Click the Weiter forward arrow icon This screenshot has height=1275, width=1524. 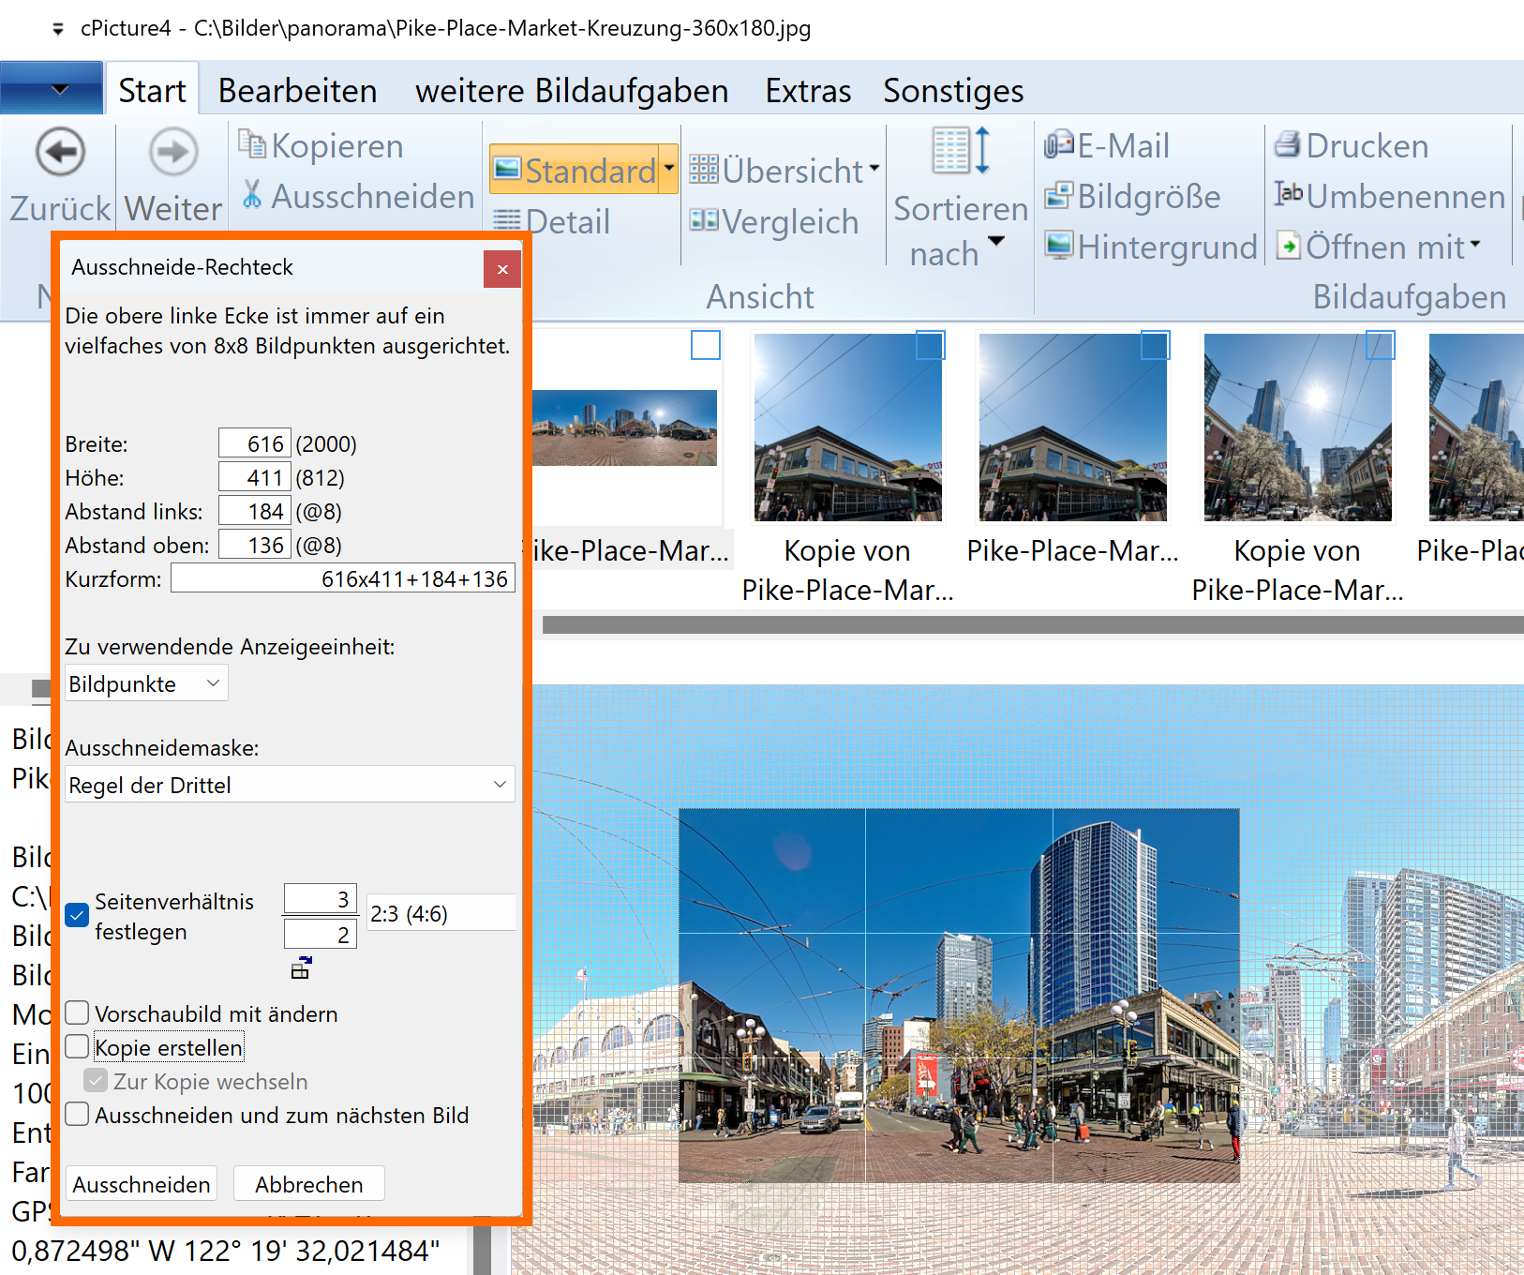[x=173, y=152]
